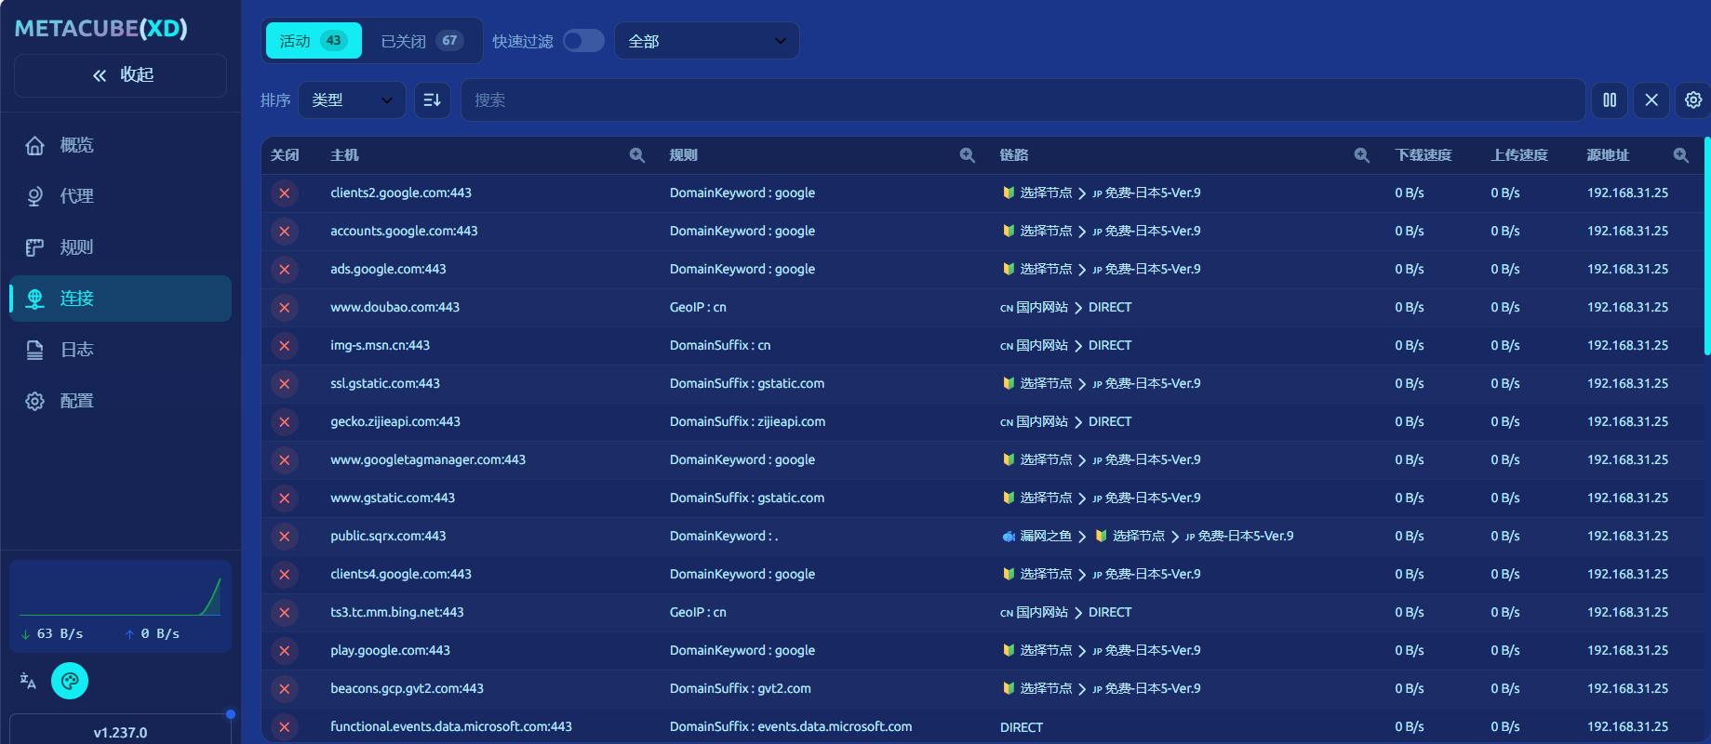This screenshot has width=1711, height=744.
Task: Open the sort by 类型 dropdown
Action: (352, 100)
